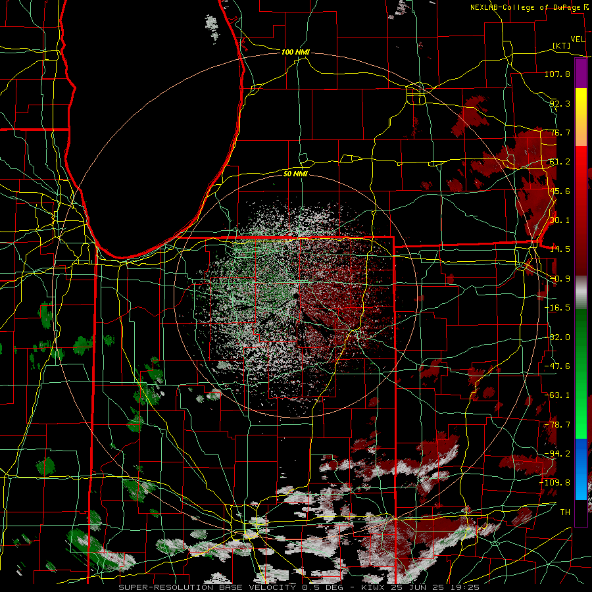Pick the purple segment of the velocity color bar

581,74
